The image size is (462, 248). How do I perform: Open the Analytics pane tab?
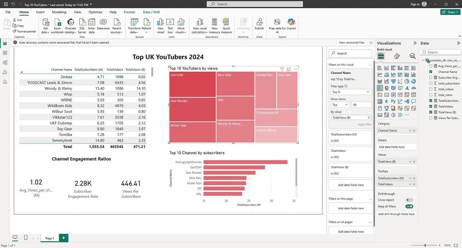pyautogui.click(x=413, y=56)
